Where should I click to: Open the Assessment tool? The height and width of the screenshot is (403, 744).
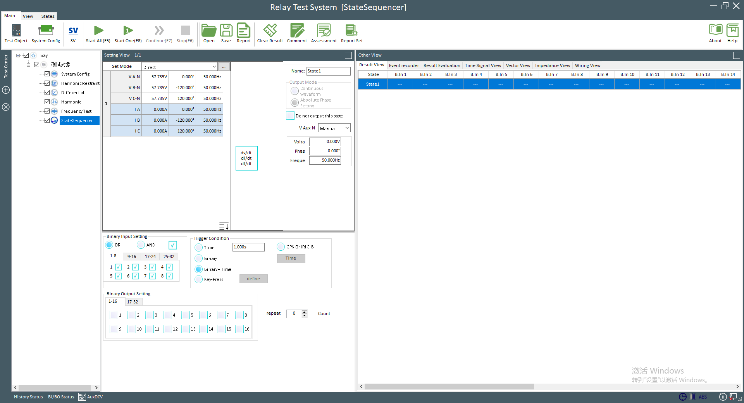(324, 33)
